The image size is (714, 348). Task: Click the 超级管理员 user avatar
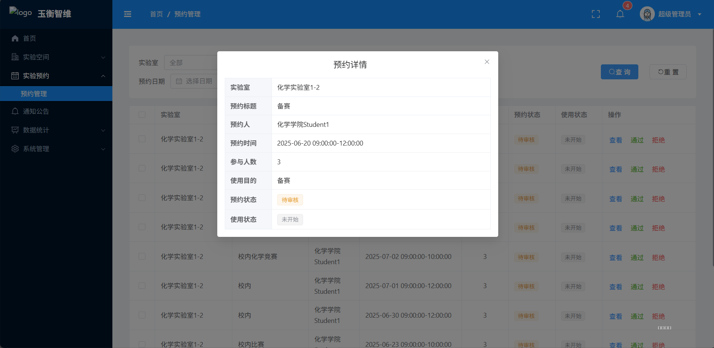click(647, 14)
